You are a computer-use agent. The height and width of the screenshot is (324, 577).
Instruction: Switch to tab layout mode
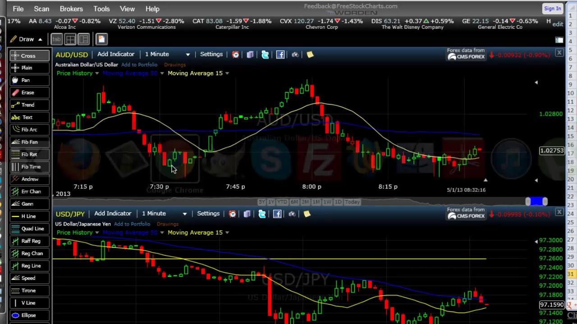56,39
